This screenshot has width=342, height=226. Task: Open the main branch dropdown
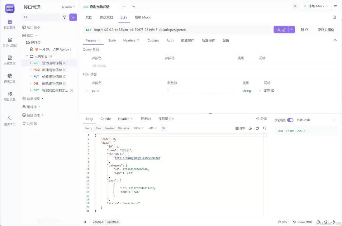click(68, 7)
